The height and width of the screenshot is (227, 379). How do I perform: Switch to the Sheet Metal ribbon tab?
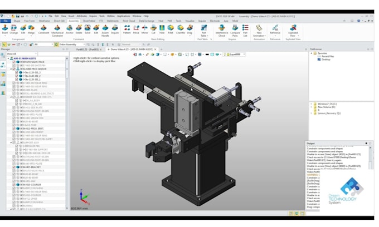(x=89, y=21)
